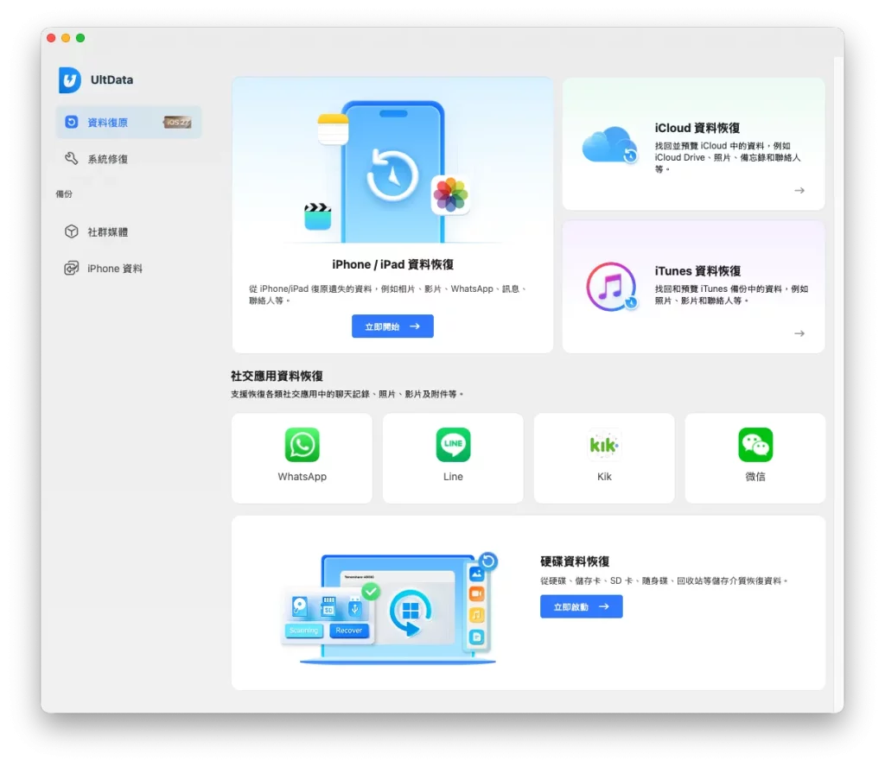Open the iTunes 資料恢復 card arrow
This screenshot has height=767, width=885.
[799, 333]
